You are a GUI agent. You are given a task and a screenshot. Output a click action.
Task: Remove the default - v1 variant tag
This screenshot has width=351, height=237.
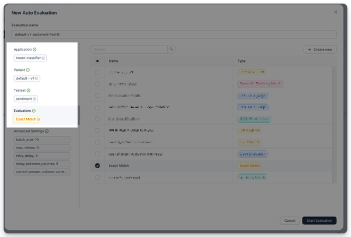pyautogui.click(x=36, y=78)
